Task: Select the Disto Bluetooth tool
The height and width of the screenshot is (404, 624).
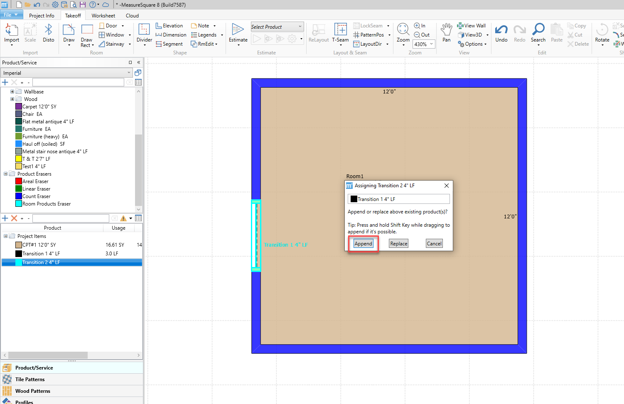Action: click(48, 30)
